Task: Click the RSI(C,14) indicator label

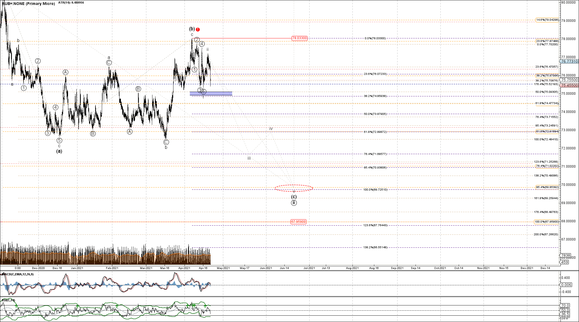Action: (8, 300)
